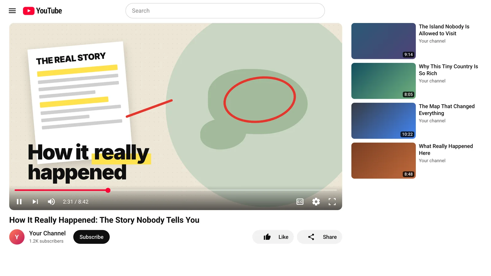The height and width of the screenshot is (276, 491).
Task: Subscribe to Your Channel
Action: 91,237
